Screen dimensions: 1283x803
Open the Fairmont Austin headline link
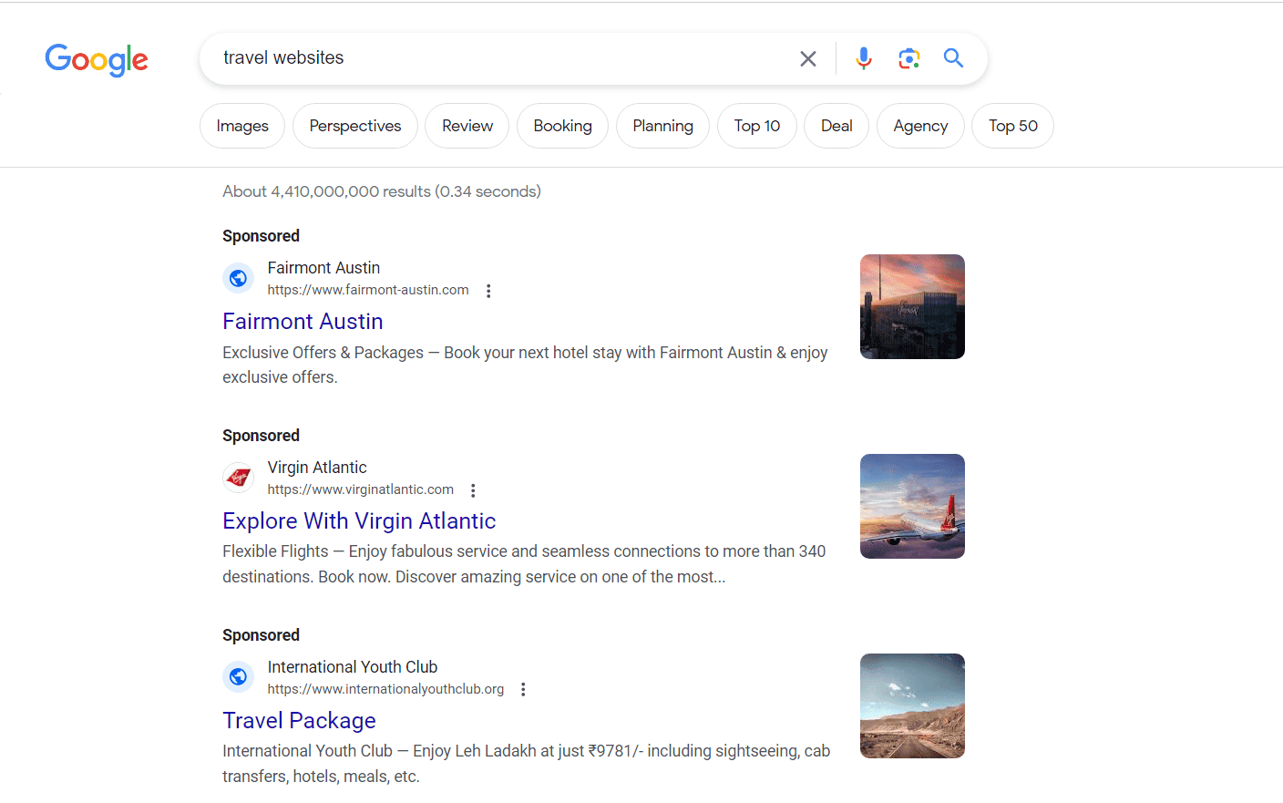(x=303, y=322)
